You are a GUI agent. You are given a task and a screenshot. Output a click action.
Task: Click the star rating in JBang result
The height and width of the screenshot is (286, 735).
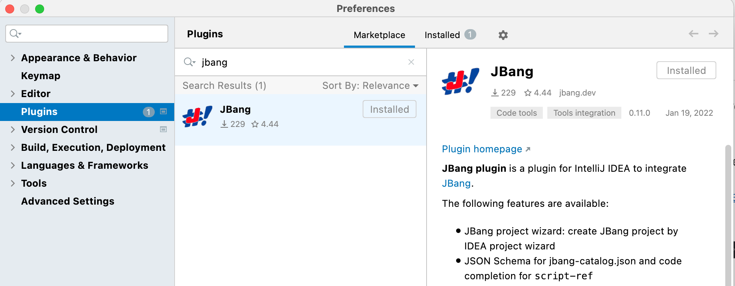265,124
